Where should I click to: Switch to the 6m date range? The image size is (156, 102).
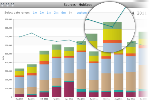click(x=63, y=13)
